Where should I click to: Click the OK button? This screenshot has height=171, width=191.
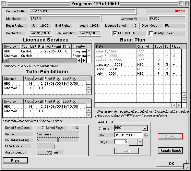click(x=171, y=163)
